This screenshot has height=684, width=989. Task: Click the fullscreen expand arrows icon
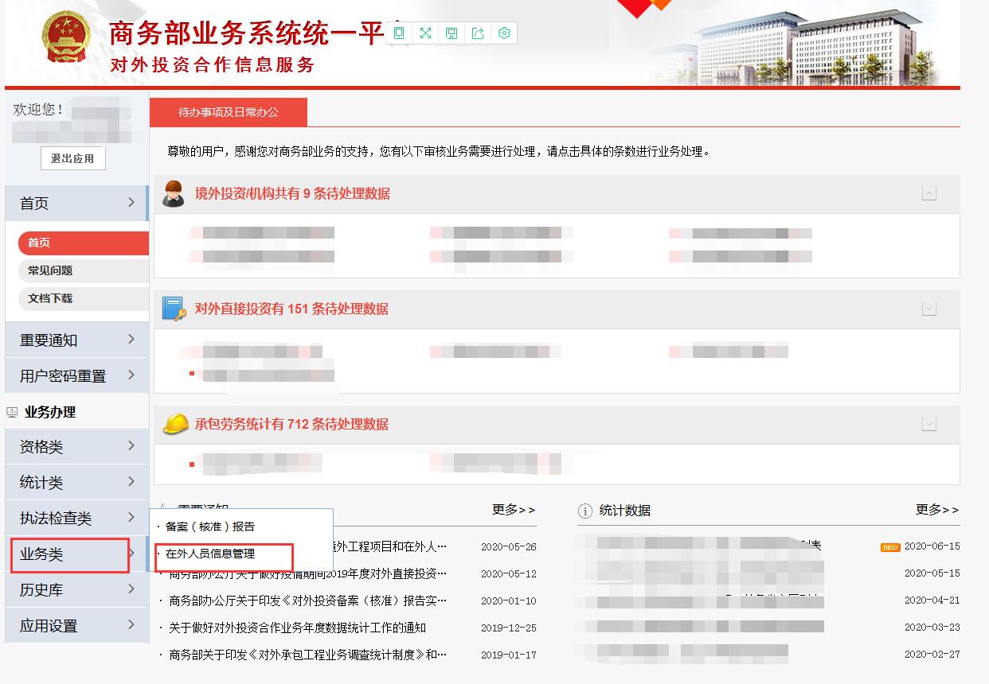[425, 33]
